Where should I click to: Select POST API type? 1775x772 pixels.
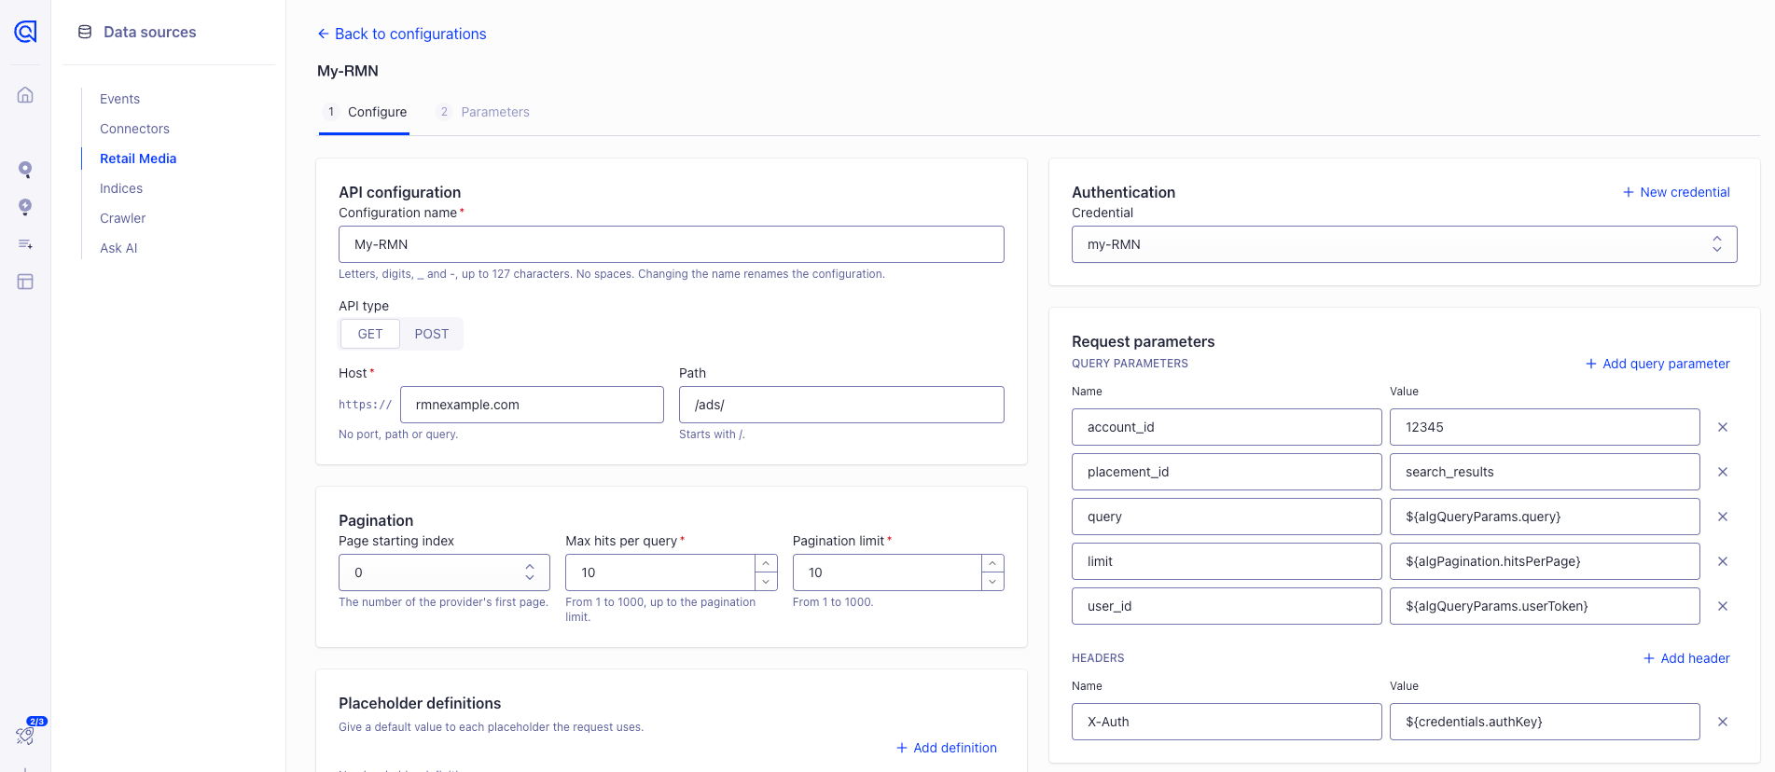(432, 334)
